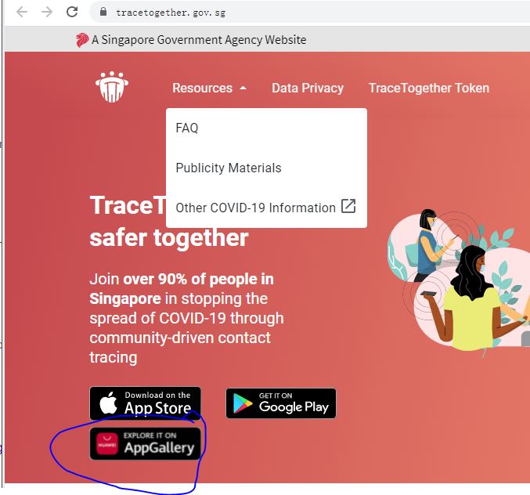This screenshot has height=495, width=530.
Task: Click the Google Play triangle logo
Action: 243,403
